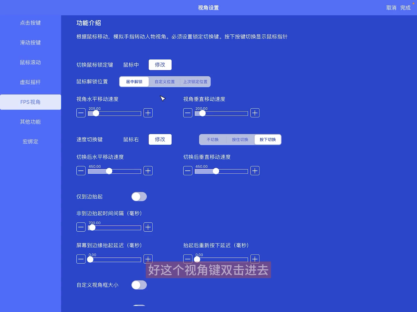The image size is (417, 312).
Task: Open the 宏绑定 sidebar tab
Action: click(30, 142)
